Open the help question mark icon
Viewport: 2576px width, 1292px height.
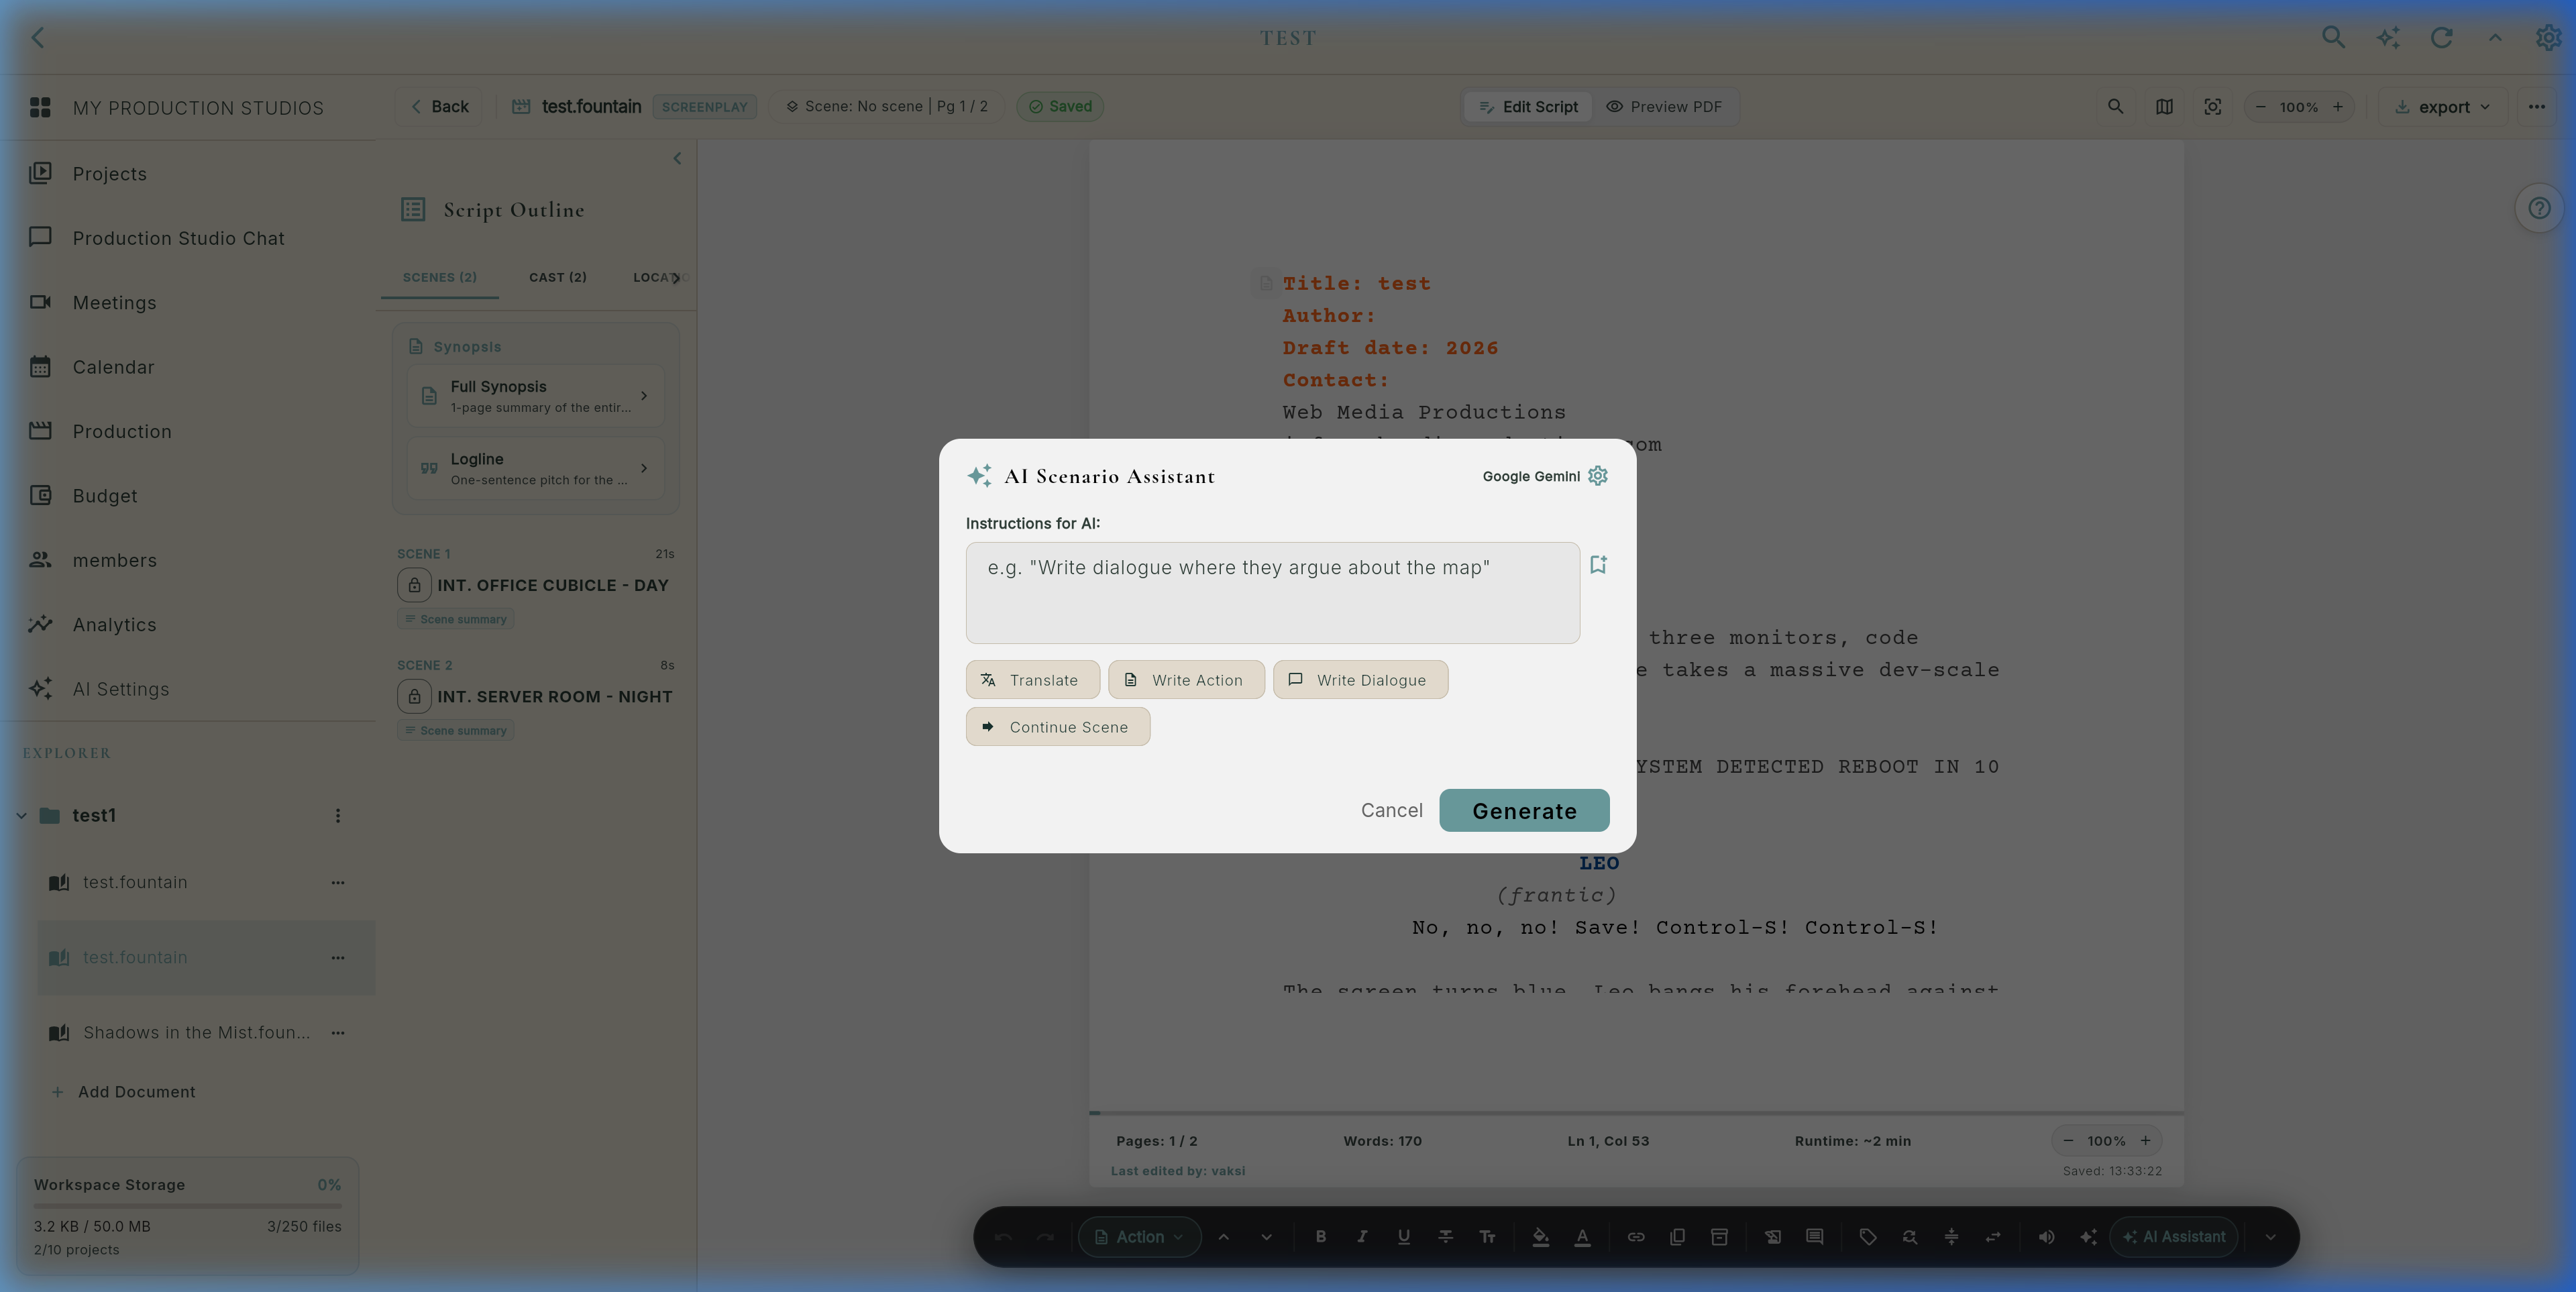click(x=2539, y=208)
